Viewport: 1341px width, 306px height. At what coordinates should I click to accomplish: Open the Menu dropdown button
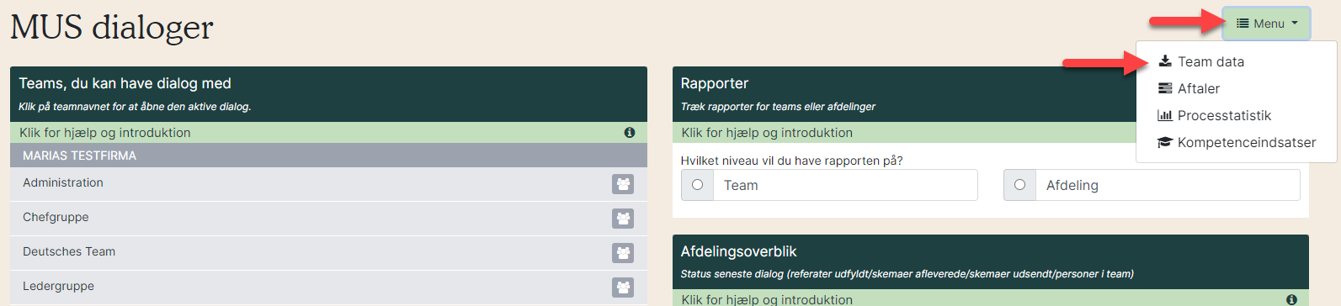coord(1267,24)
